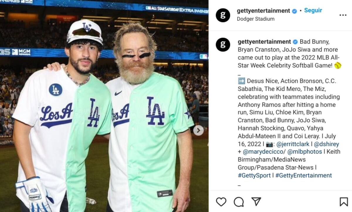The width and height of the screenshot is (352, 212).
Task: Go to next photo with carousel arrow
Action: point(198,130)
